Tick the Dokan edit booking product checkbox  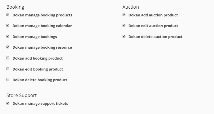pos(8,69)
